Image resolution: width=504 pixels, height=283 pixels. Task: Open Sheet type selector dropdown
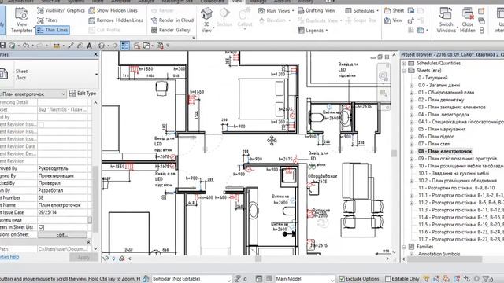pyautogui.click(x=96, y=75)
